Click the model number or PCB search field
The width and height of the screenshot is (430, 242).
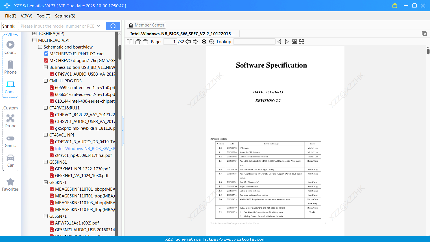click(58, 26)
